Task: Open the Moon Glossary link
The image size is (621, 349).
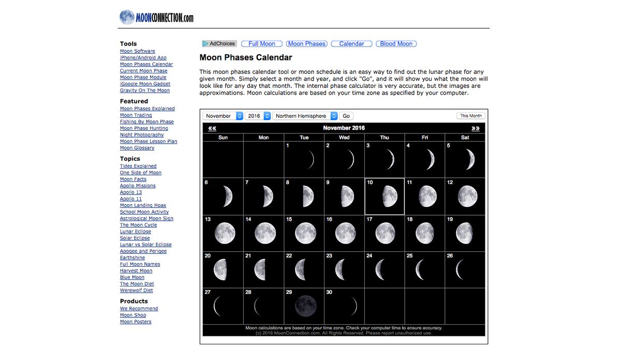Action: (137, 148)
